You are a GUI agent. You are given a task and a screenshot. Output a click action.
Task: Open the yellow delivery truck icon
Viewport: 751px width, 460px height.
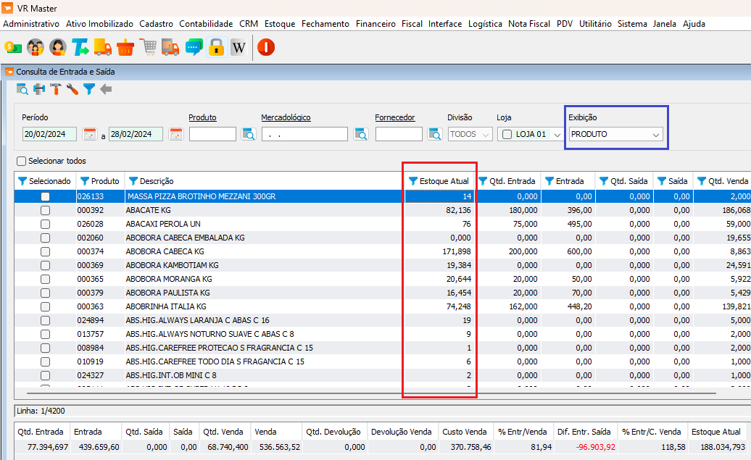102,47
